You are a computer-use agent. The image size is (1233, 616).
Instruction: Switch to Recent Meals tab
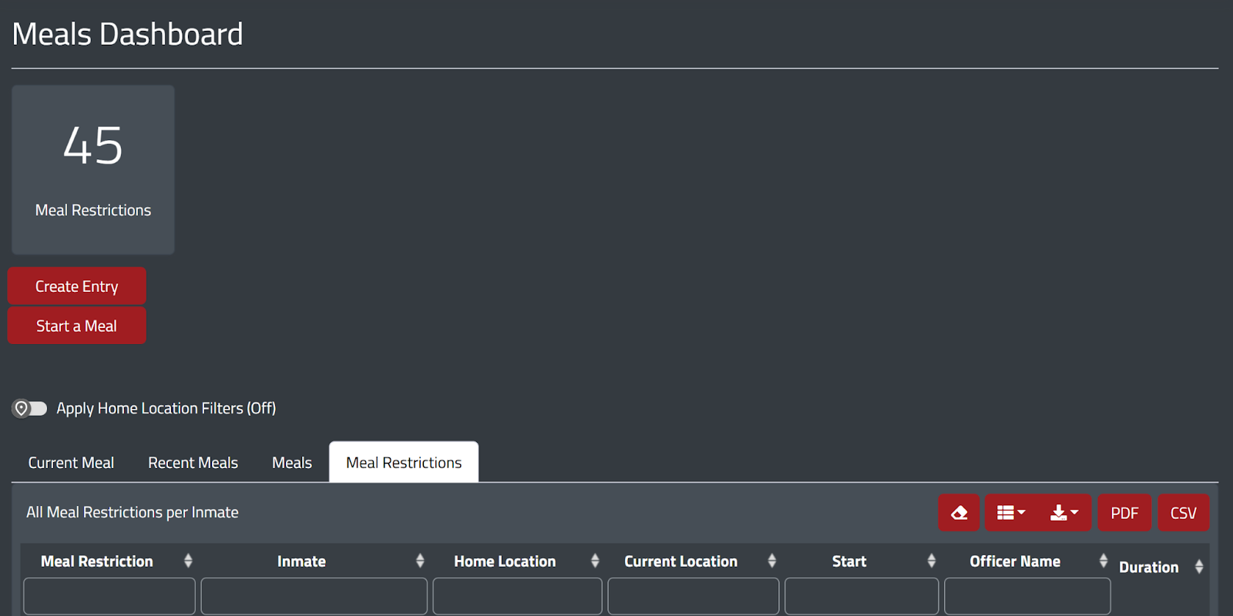point(193,463)
